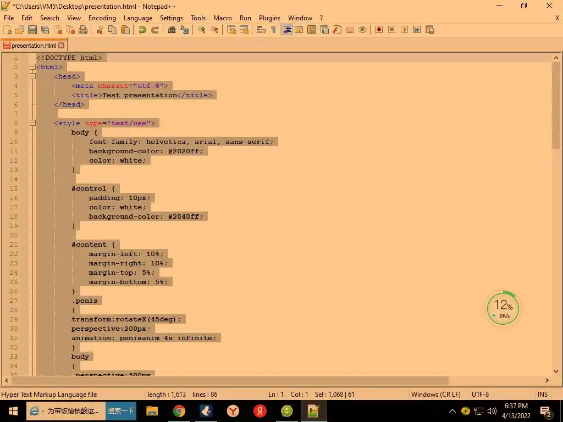
Task: Click the Windows (CR LF) status field
Action: [435, 395]
